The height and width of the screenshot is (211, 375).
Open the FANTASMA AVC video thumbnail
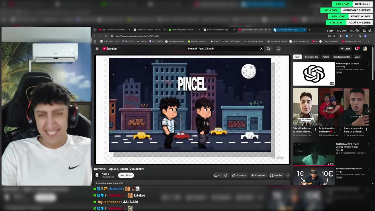pos(313,154)
